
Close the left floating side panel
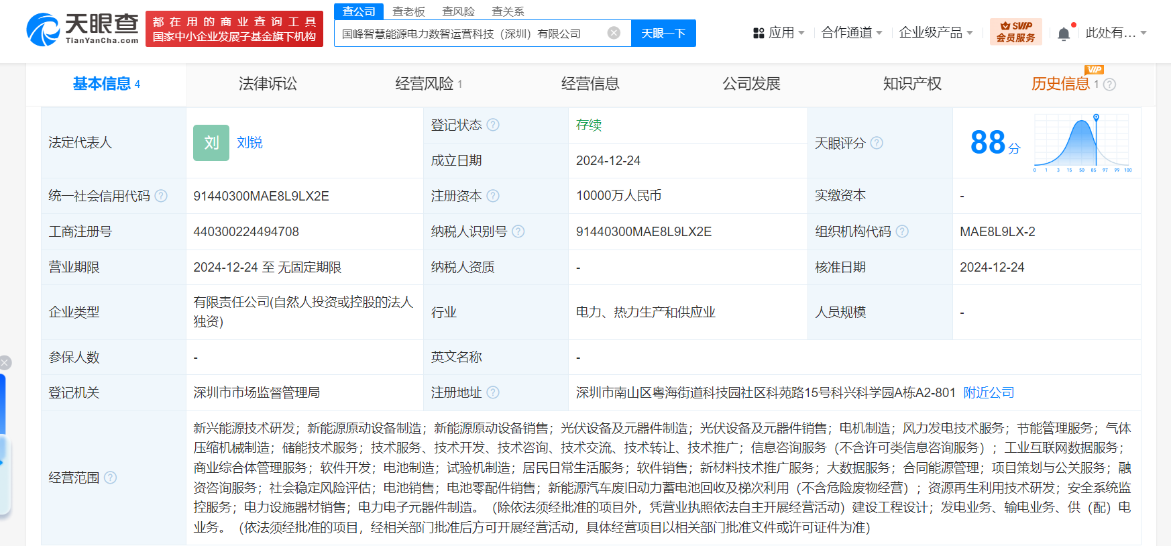[5, 363]
